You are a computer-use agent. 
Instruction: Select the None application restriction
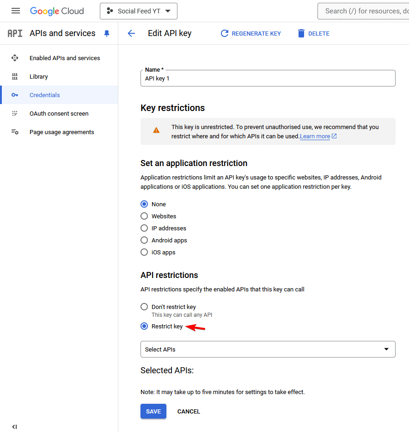[x=144, y=204]
